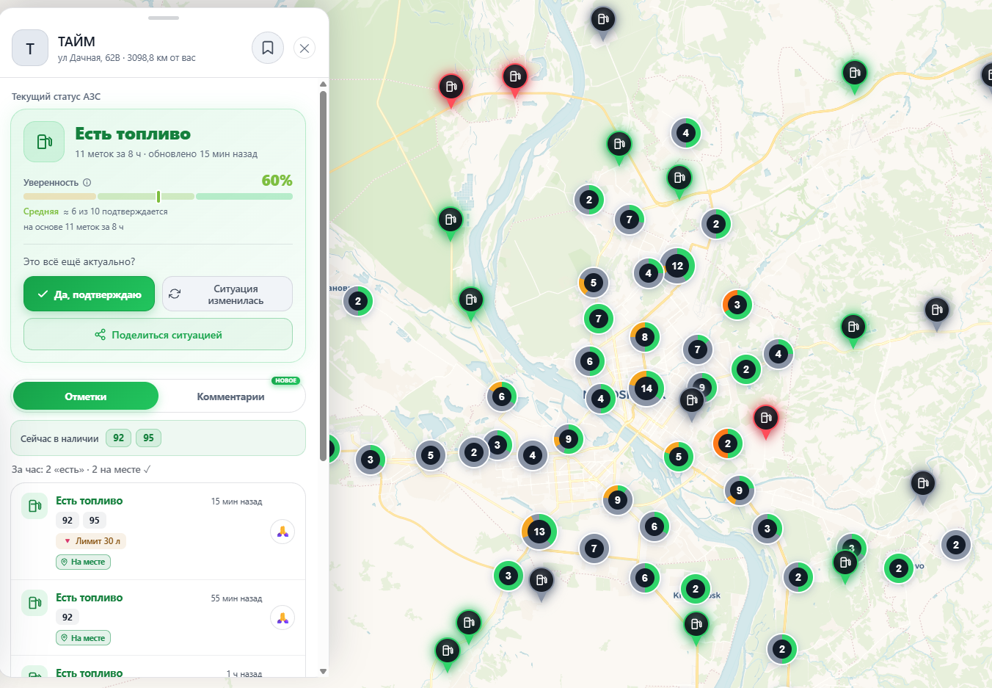Open the map cluster numbered 13
This screenshot has width=992, height=688.
tap(539, 532)
